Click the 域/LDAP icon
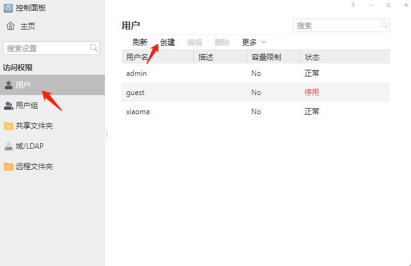This screenshot has height=266, width=411. pyautogui.click(x=9, y=146)
